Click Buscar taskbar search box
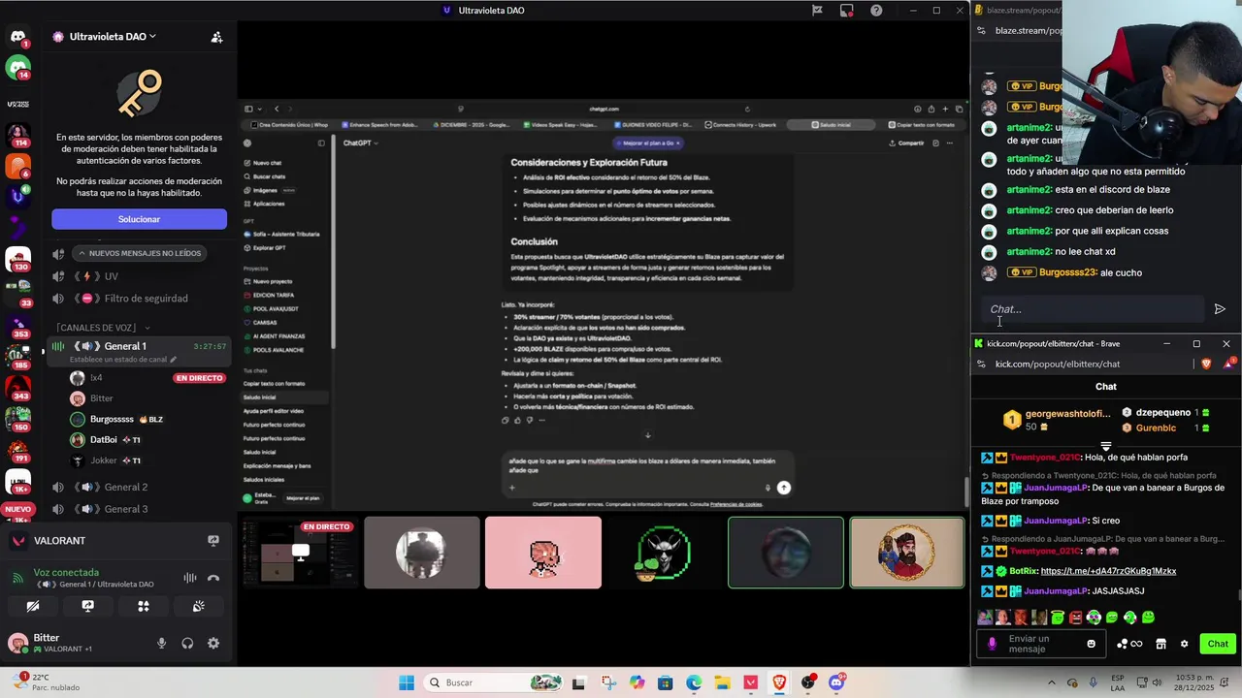The height and width of the screenshot is (698, 1242). click(495, 682)
